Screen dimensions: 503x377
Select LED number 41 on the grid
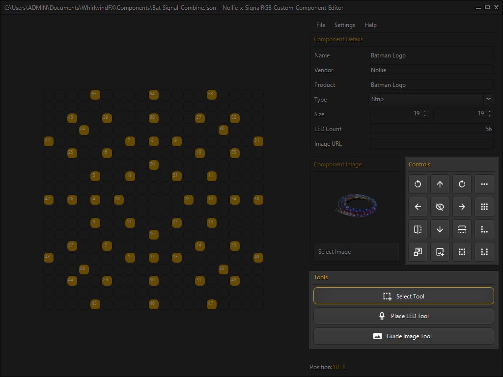[49, 141]
